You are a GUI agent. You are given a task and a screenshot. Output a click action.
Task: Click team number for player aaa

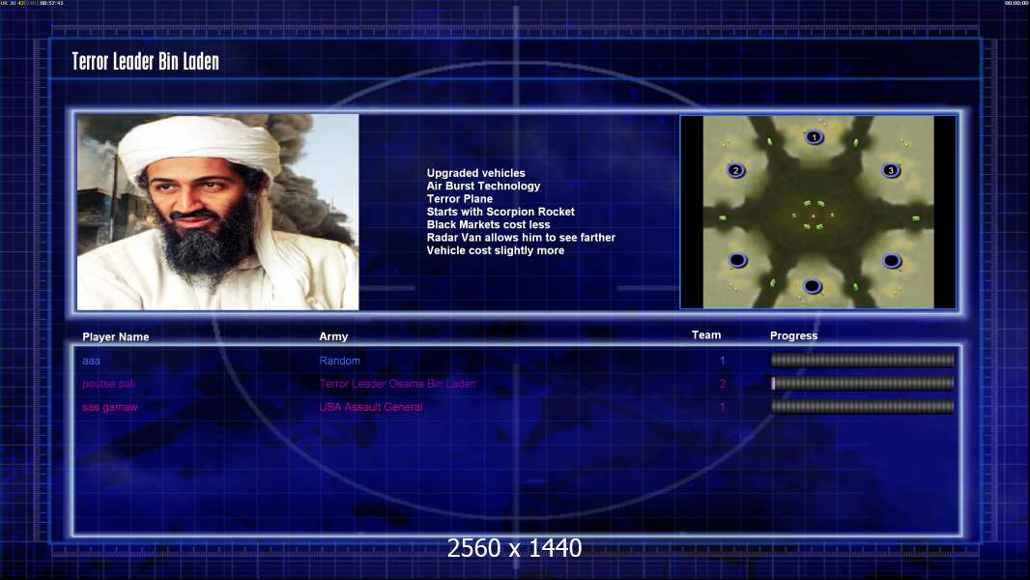pos(722,361)
